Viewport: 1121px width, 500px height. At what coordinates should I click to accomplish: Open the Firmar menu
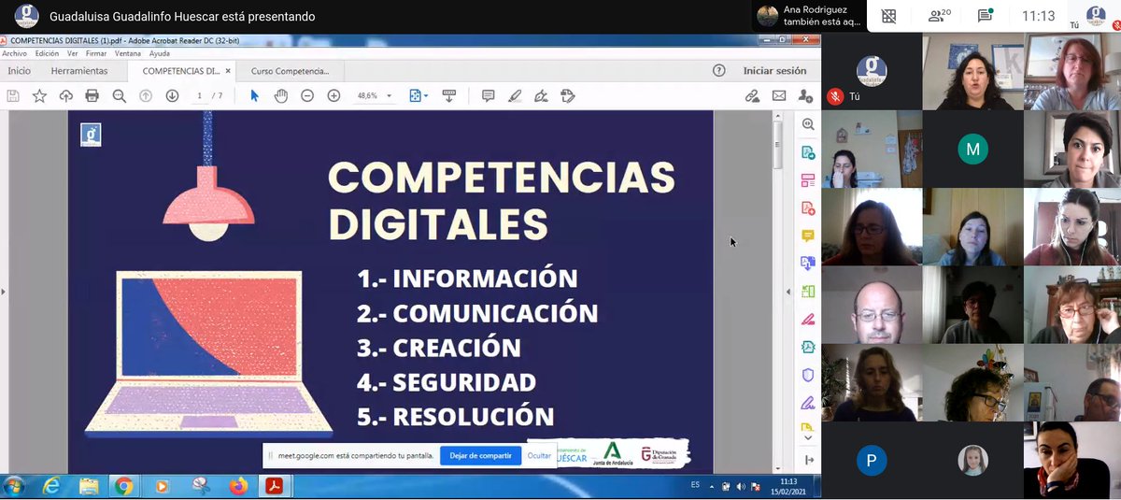pos(96,53)
